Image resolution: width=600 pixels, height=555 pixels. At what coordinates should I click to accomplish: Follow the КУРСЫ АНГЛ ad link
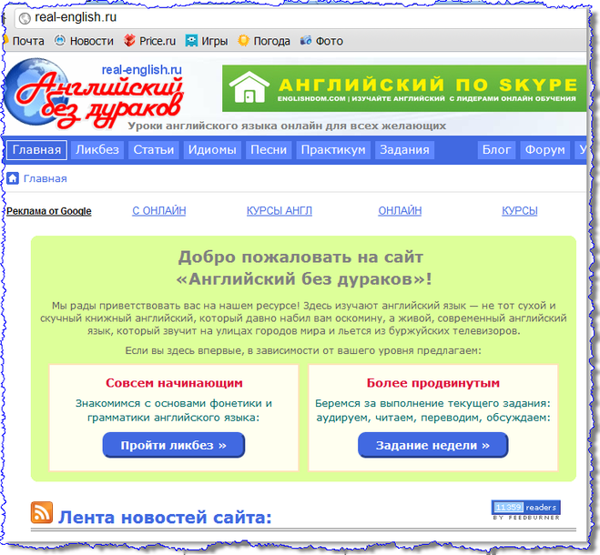(x=279, y=211)
